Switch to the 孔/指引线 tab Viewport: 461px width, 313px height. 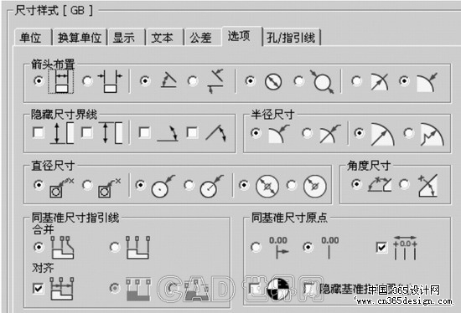(x=291, y=38)
